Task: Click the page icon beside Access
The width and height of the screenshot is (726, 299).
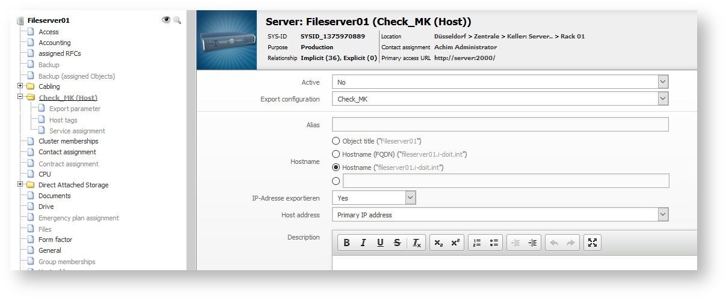Action: [x=31, y=32]
